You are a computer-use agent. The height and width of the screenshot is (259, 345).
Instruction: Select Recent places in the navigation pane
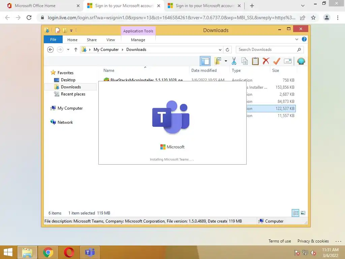point(73,94)
